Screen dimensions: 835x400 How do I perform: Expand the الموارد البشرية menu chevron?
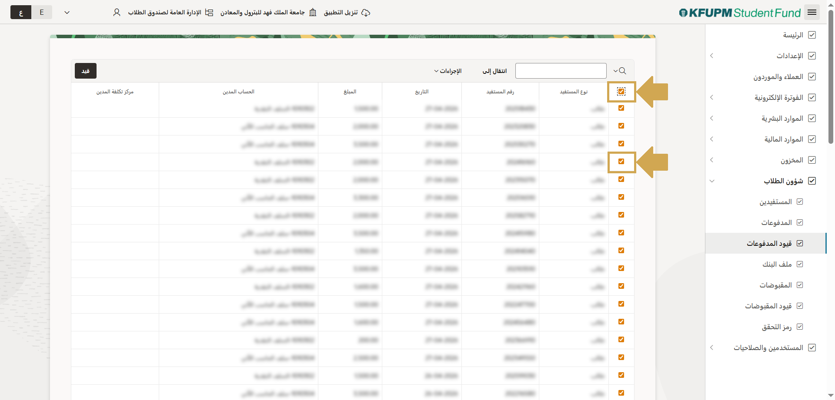click(x=711, y=118)
